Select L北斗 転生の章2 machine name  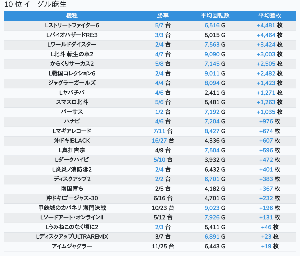(x=72, y=54)
